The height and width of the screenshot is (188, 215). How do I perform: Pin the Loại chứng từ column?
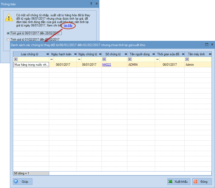[x=47, y=54]
